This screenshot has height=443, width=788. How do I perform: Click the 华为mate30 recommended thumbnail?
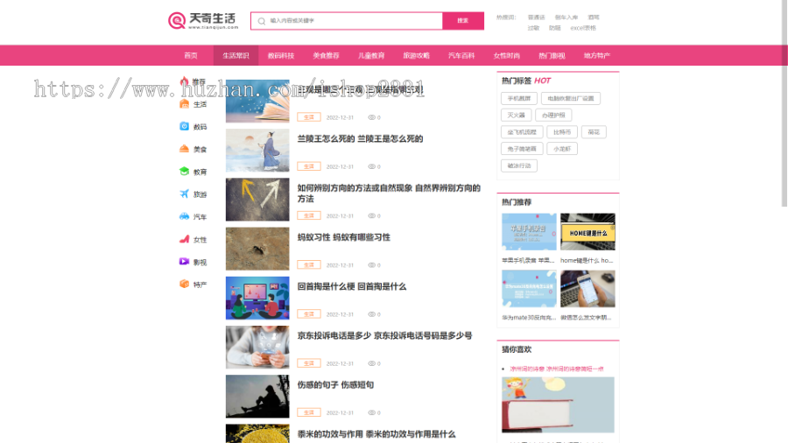point(529,289)
